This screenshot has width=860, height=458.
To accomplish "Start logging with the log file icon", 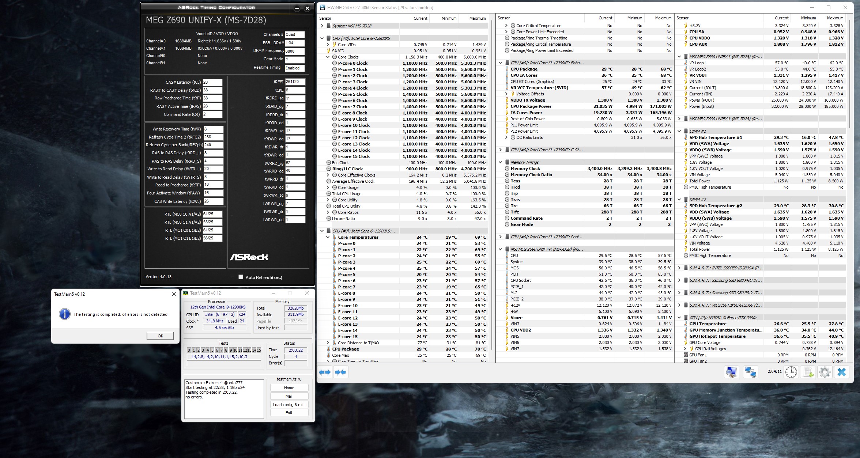I will (x=808, y=372).
